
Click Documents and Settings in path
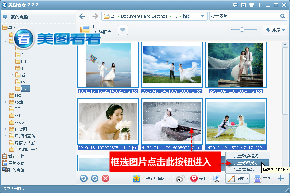point(144,16)
